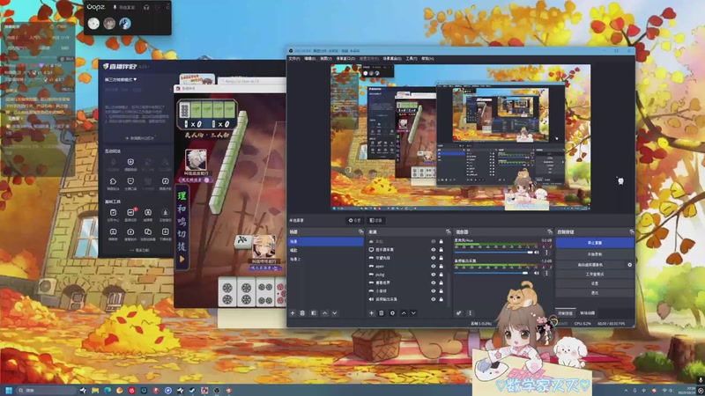Collapse mahjong side panel with orange arrow
The height and width of the screenshot is (396, 705).
(182, 259)
